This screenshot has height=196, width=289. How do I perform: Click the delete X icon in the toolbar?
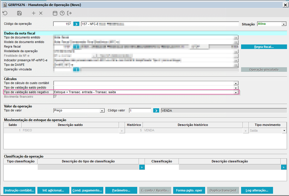point(41,13)
